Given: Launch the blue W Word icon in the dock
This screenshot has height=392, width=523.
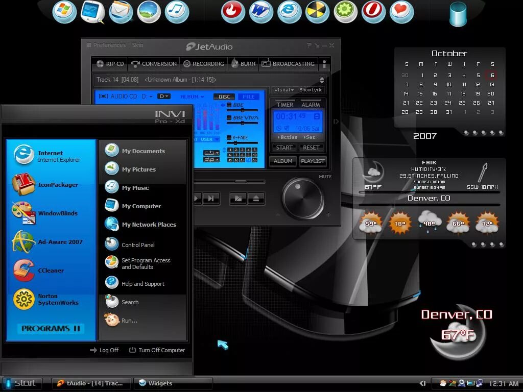Looking at the screenshot, I should tap(261, 12).
